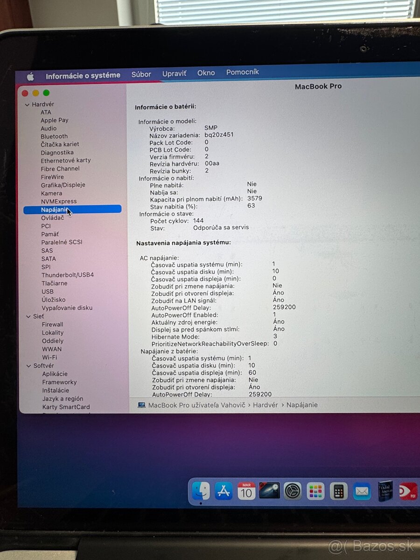Open System Settings from the Dock
Viewport: 420px width, 560px height.
(293, 491)
